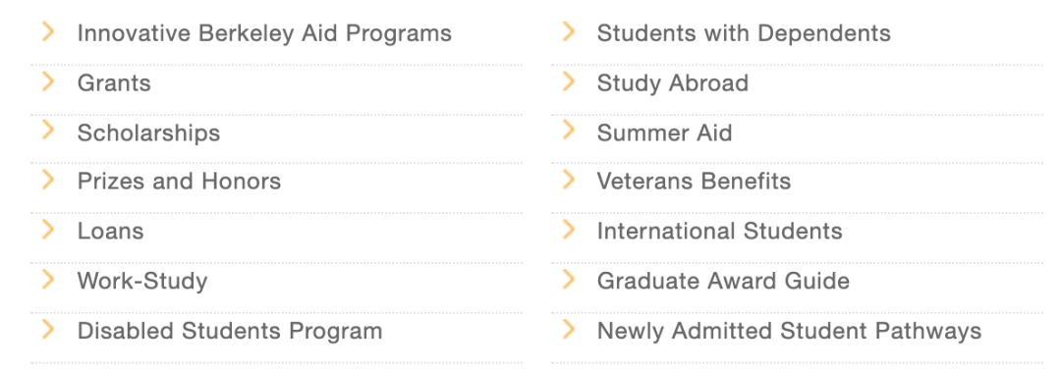The width and height of the screenshot is (1061, 369).
Task: Click the chevron icon next to Summer Aid
Action: coord(569,131)
